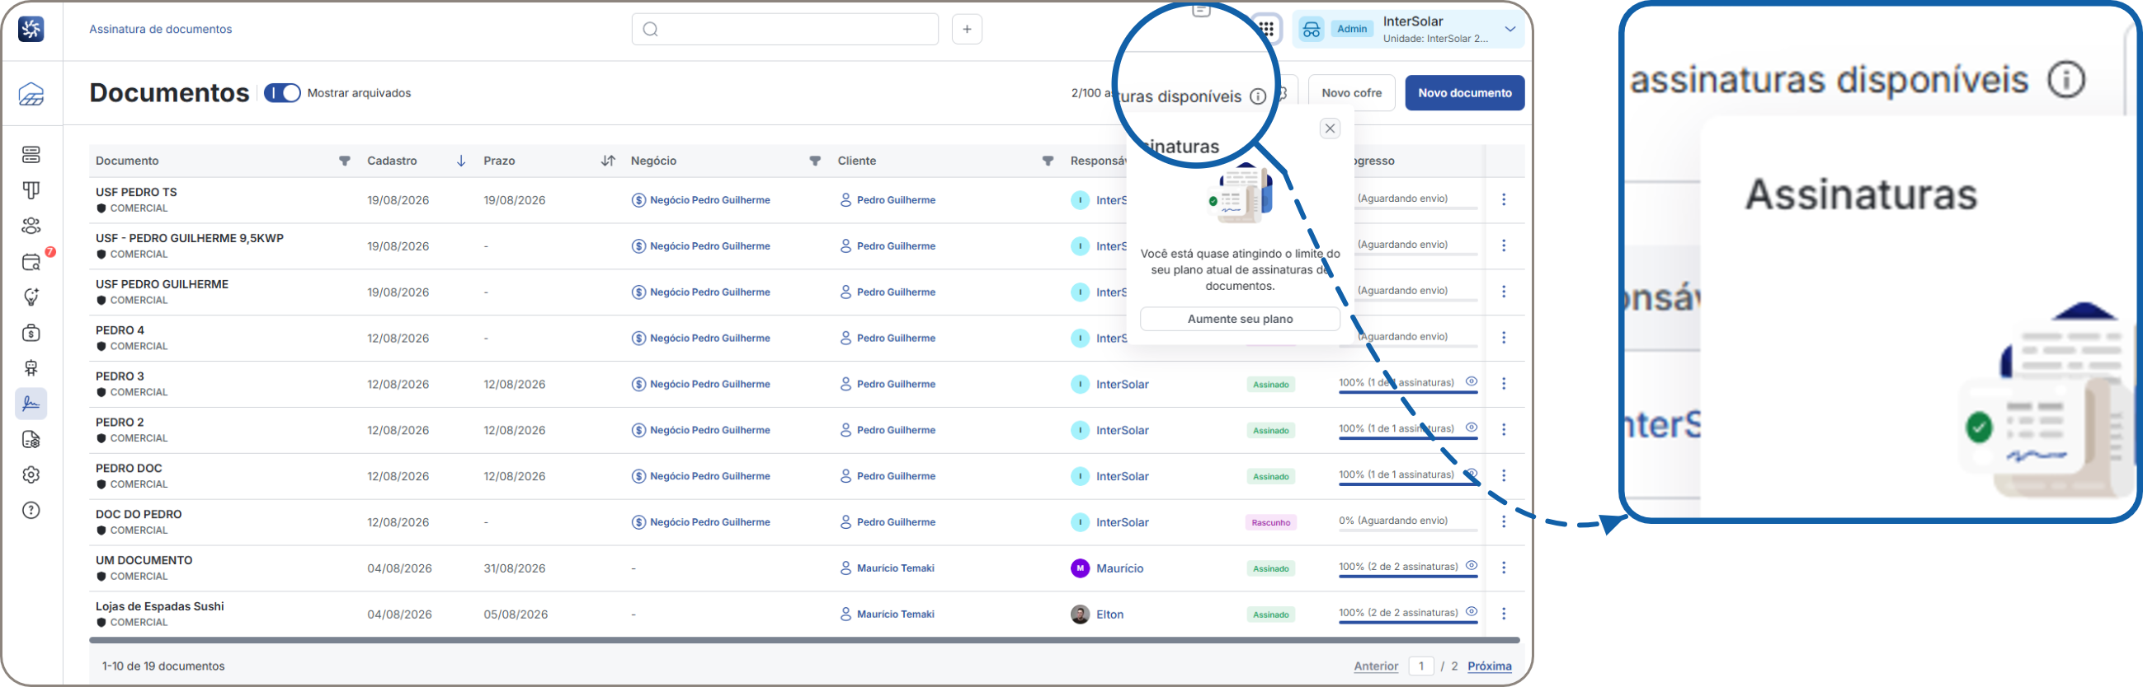Open the settings gear sidebar icon
Viewport: 2143px width, 687px height.
(x=31, y=474)
